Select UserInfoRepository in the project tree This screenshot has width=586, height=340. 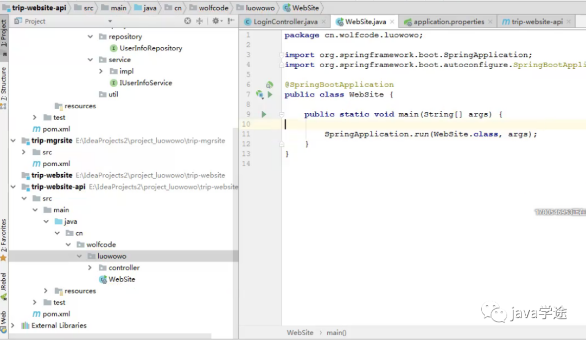(150, 48)
